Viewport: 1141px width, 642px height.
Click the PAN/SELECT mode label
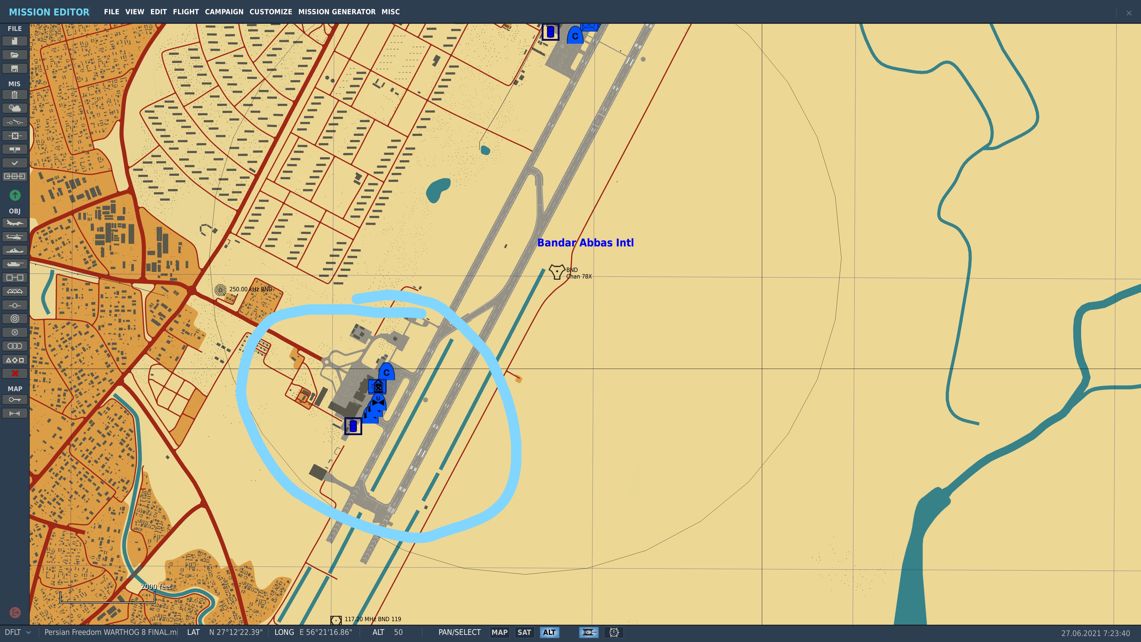[459, 632]
